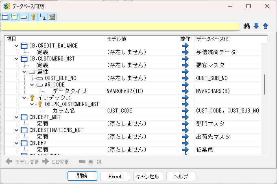Click the 開始 button
This screenshot has height=184, width=277.
pyautogui.click(x=82, y=176)
